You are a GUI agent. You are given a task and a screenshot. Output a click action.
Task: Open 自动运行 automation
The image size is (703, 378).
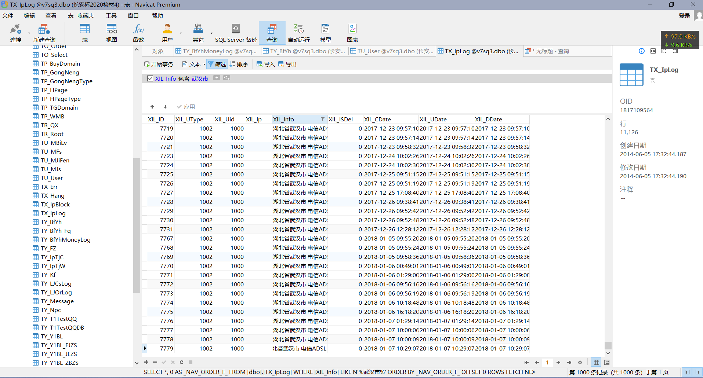[x=298, y=33]
